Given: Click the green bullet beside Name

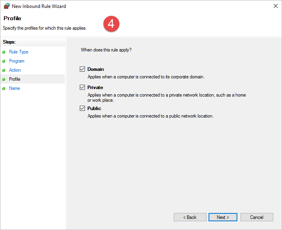Looking at the screenshot, I should 4,88.
